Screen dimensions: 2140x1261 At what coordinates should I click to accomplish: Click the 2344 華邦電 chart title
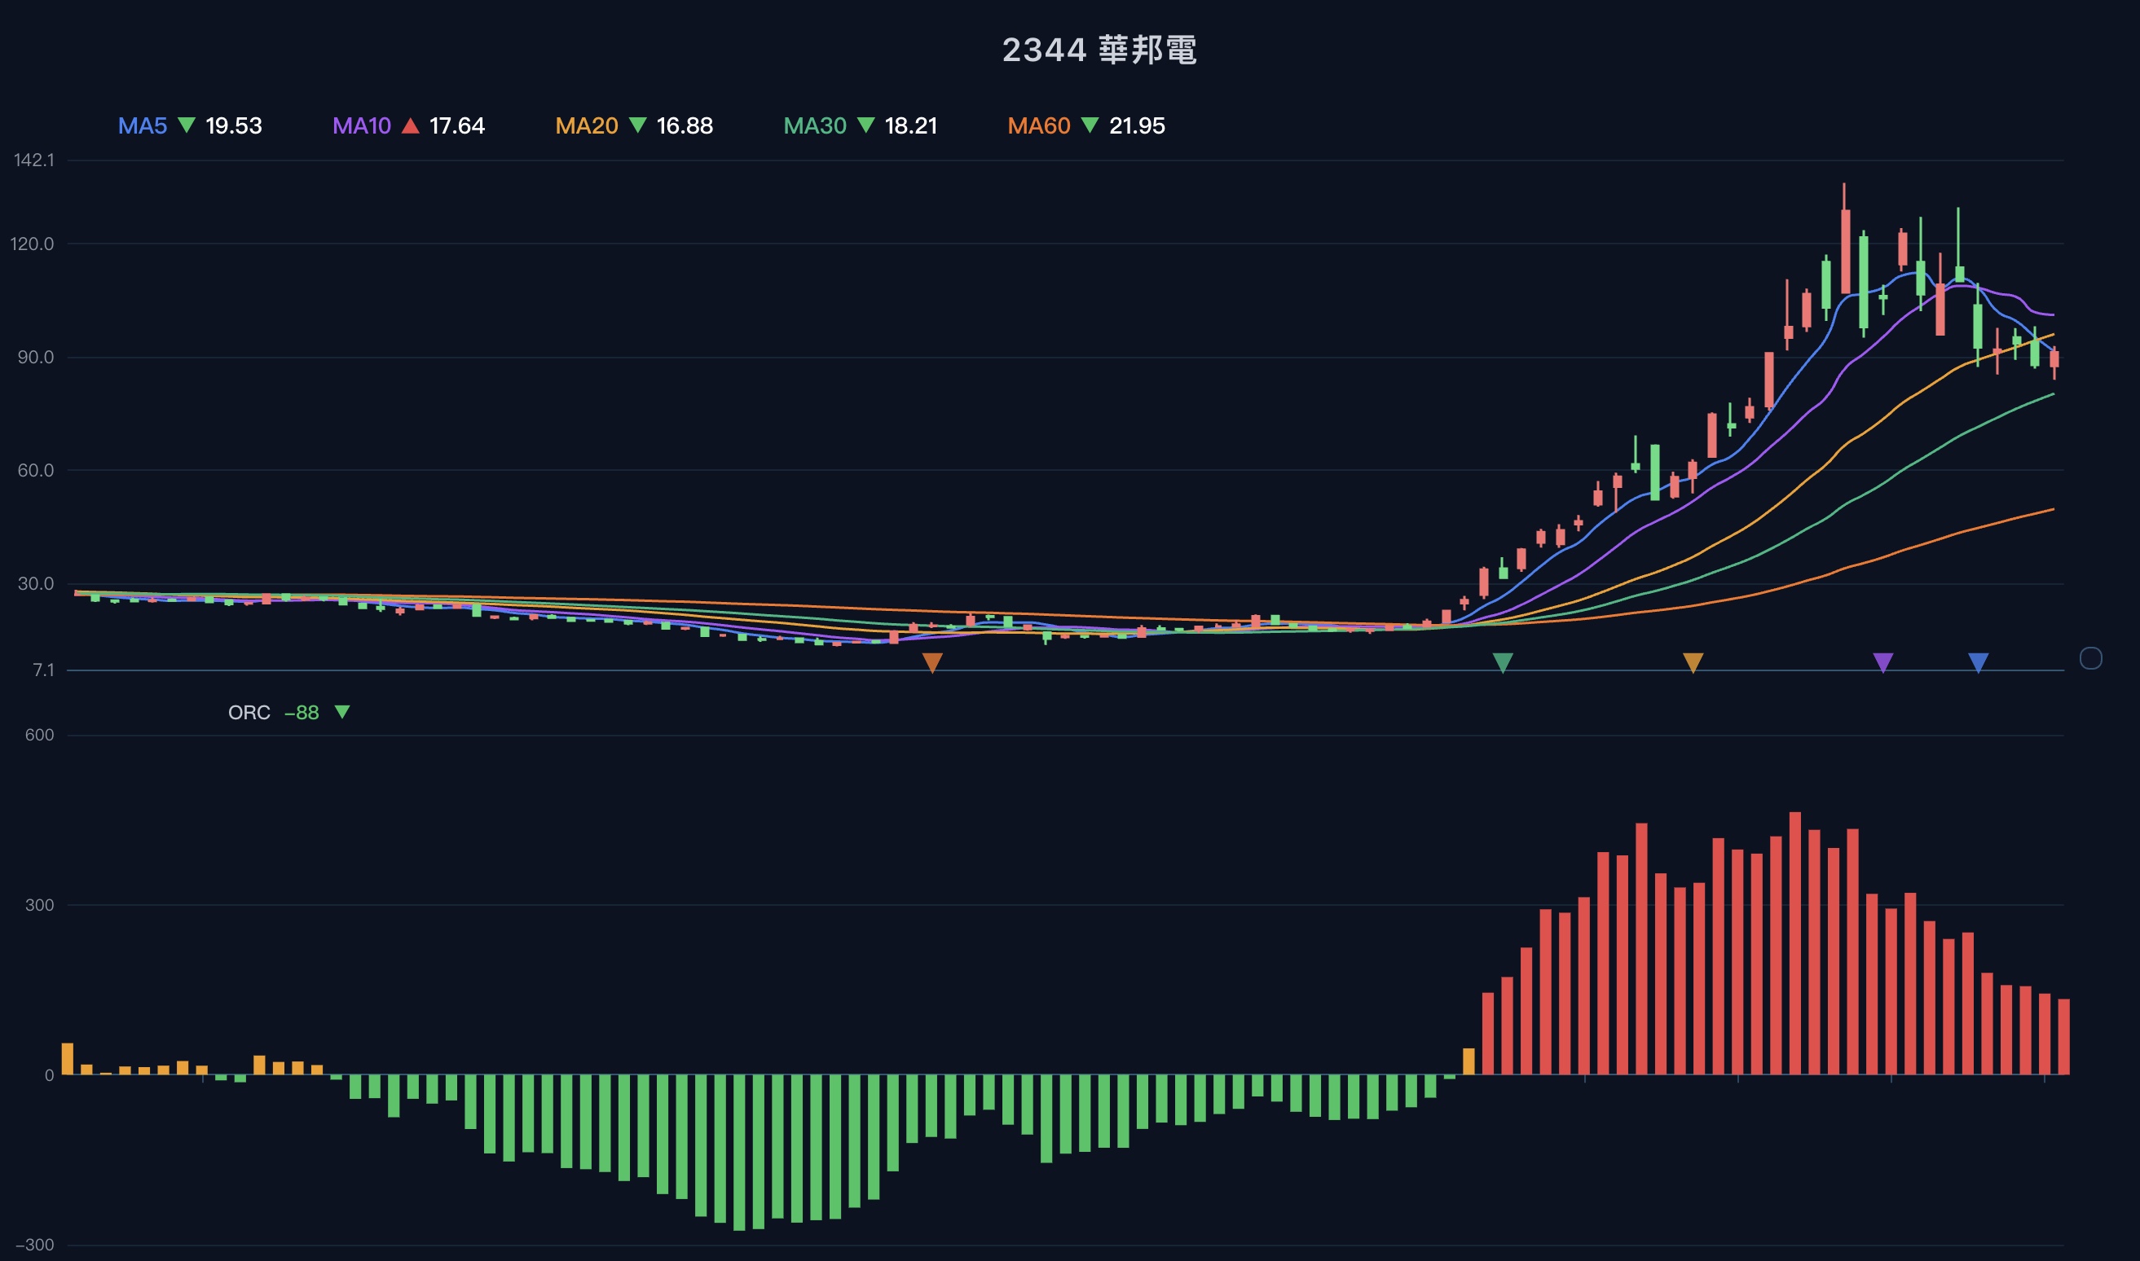point(1099,51)
